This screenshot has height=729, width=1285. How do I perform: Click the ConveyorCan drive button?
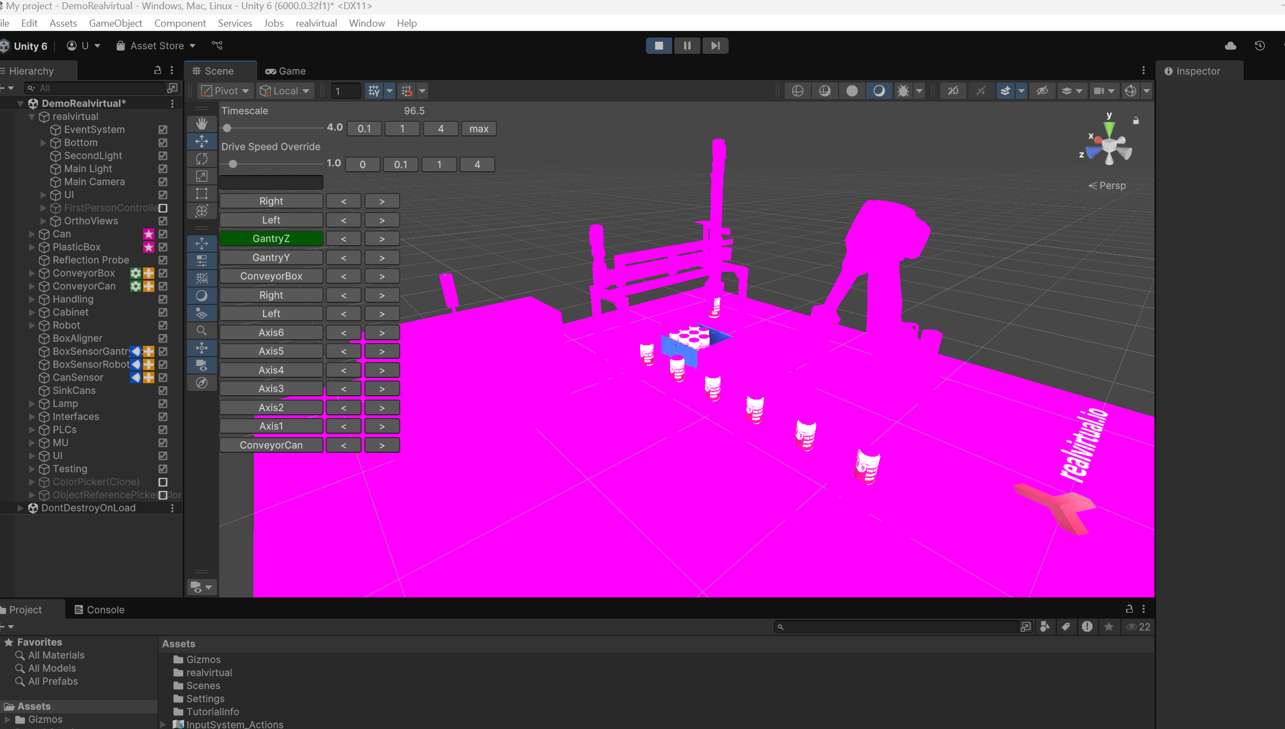click(x=271, y=445)
